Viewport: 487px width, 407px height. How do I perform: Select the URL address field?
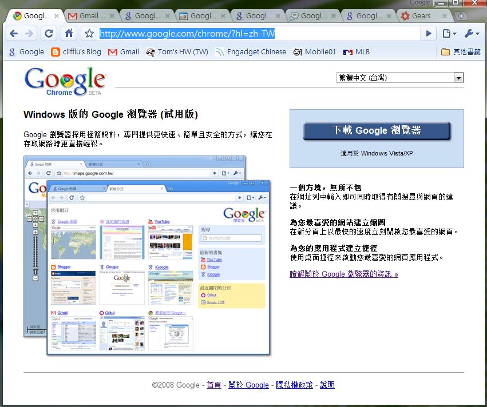259,34
